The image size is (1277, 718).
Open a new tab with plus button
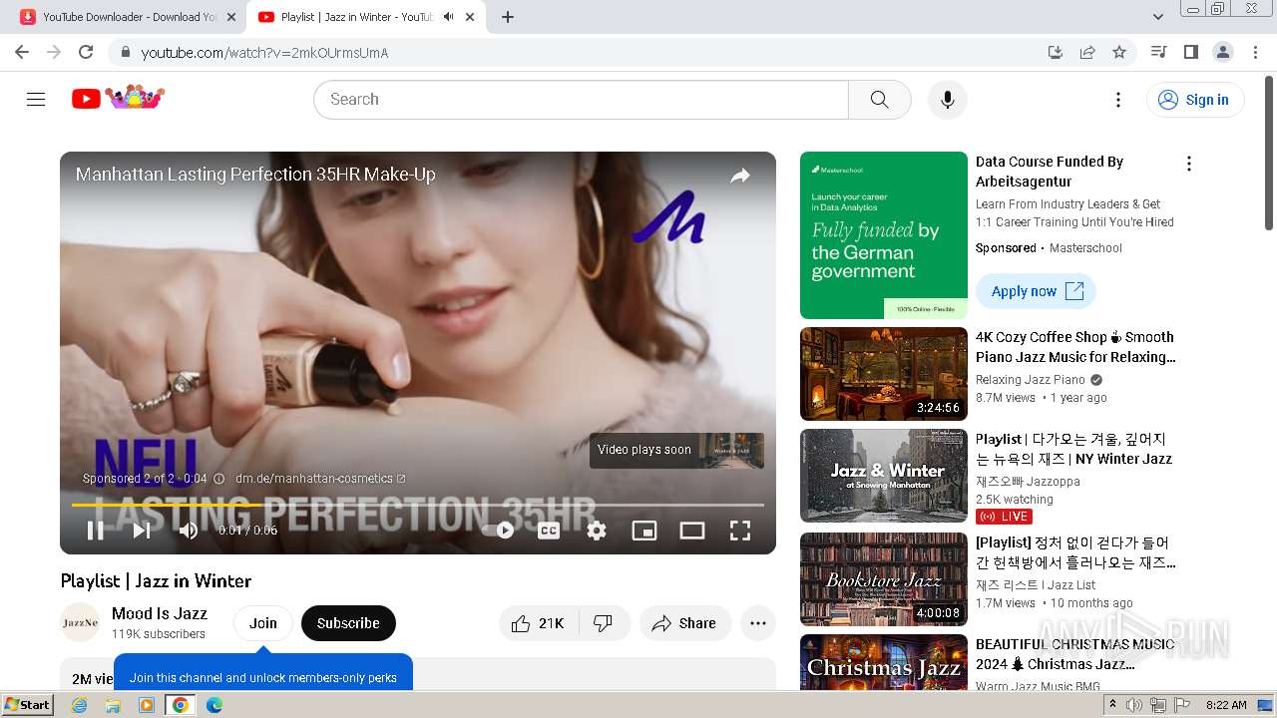(508, 17)
